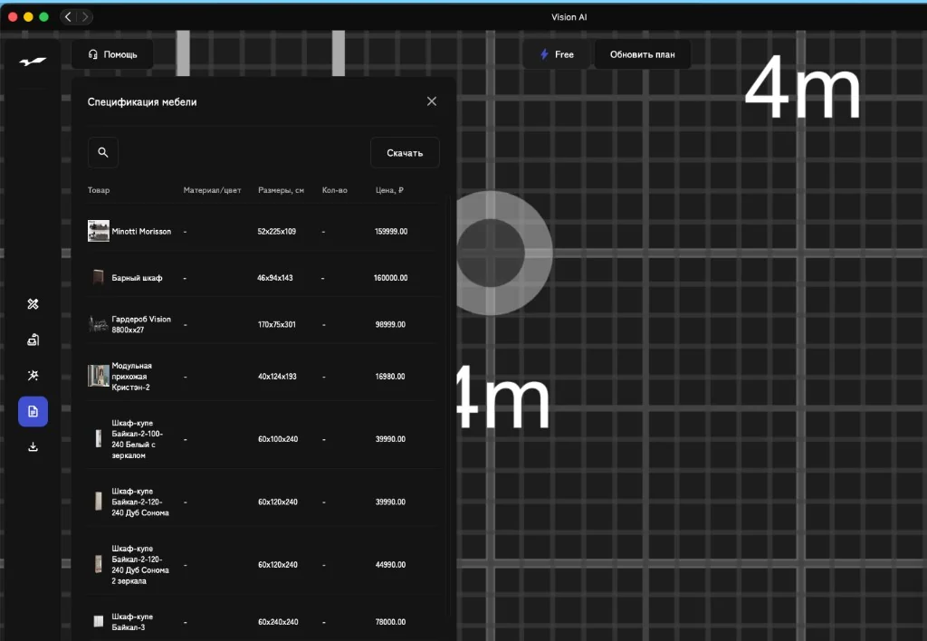The height and width of the screenshot is (641, 927).
Task: Click the search magnifier icon
Action: click(x=103, y=153)
